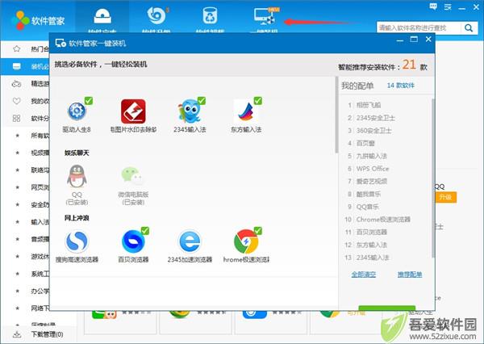Uncheck the green checkmark on Chrome极速浏览器

tap(258, 231)
